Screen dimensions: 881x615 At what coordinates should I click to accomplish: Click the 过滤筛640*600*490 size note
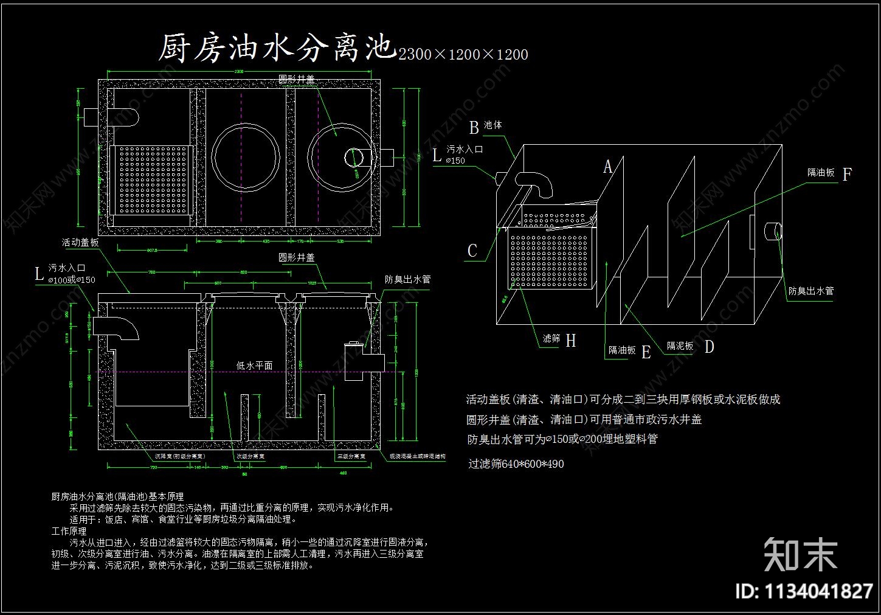coord(516,464)
